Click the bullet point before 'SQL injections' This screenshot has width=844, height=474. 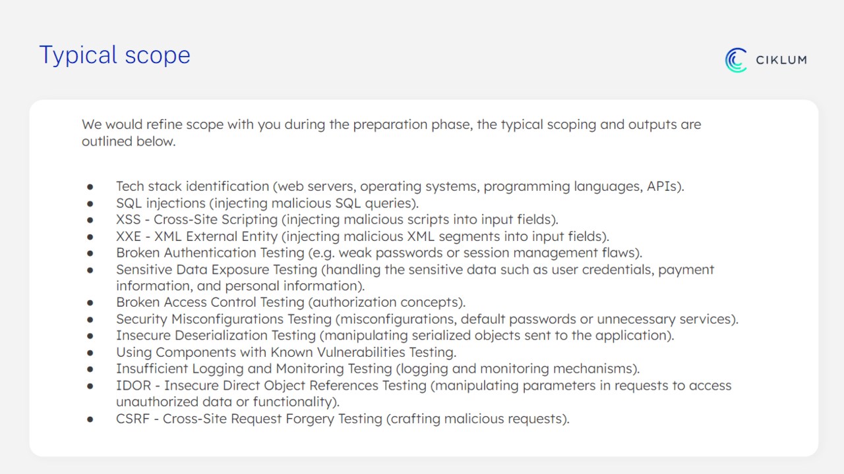click(x=90, y=204)
